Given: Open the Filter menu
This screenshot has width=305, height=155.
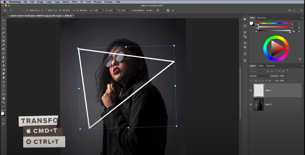Looking at the screenshot, I should (75, 2).
